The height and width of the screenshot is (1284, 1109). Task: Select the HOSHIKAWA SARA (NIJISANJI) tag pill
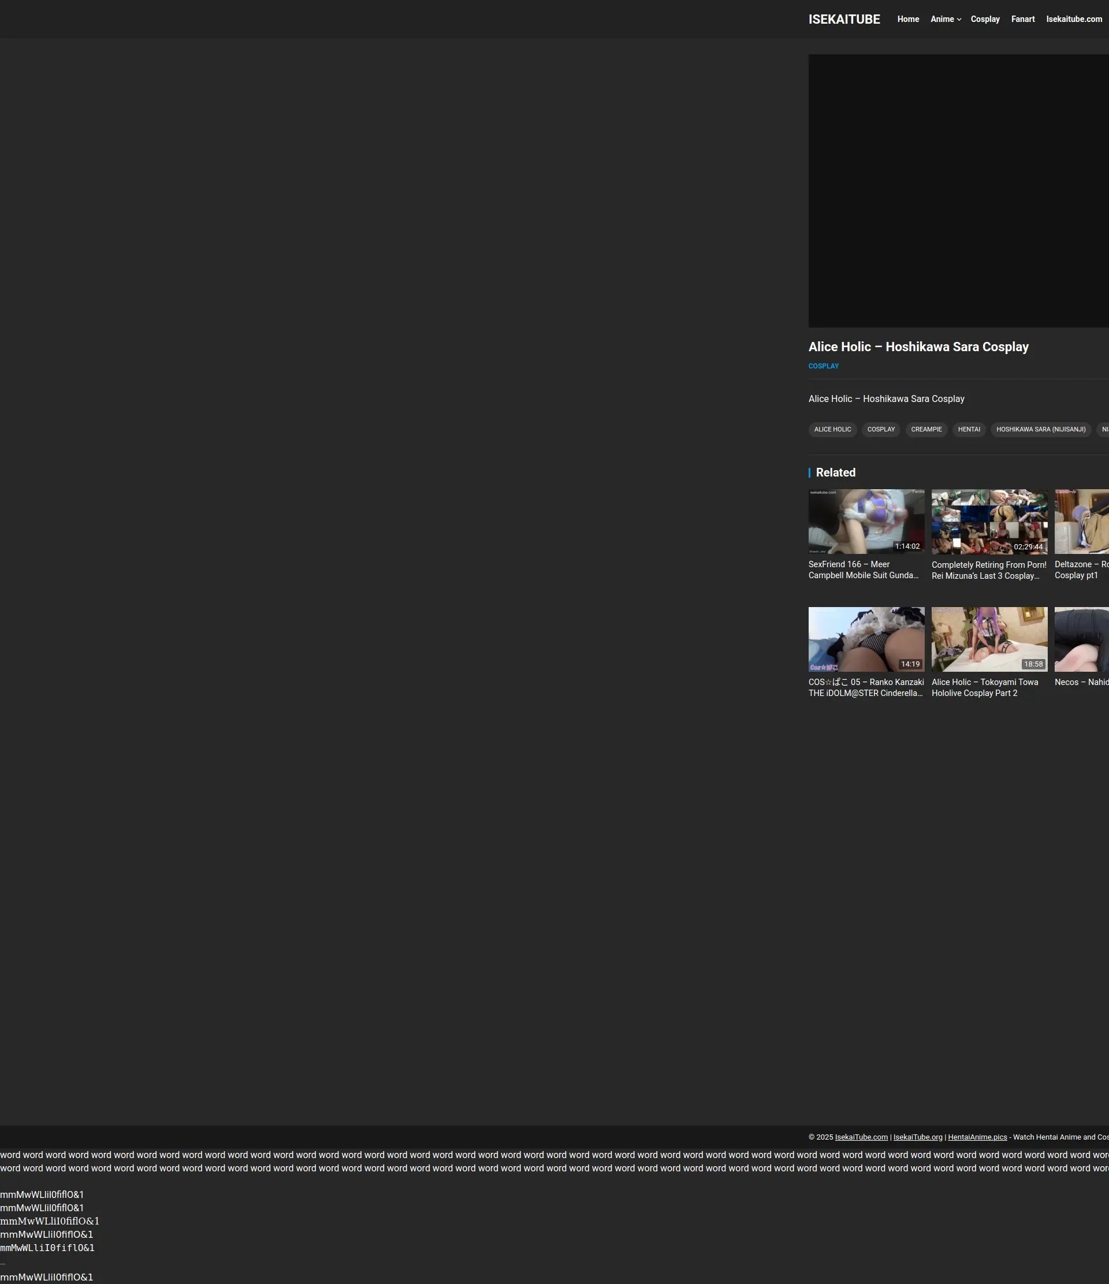tap(1040, 430)
